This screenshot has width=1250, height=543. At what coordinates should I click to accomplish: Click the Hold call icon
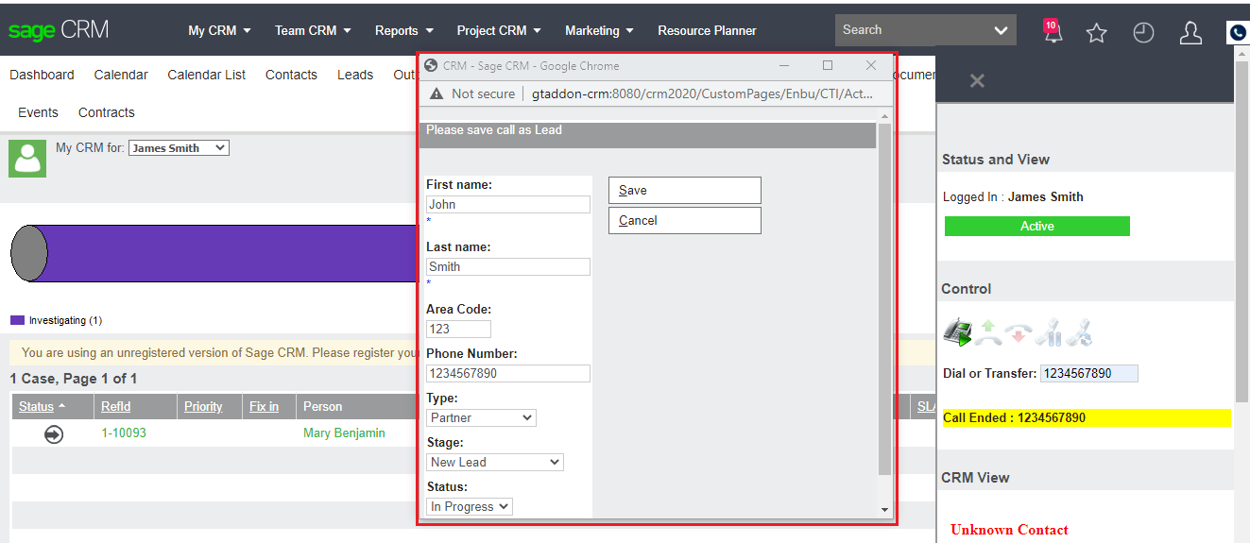(1048, 332)
